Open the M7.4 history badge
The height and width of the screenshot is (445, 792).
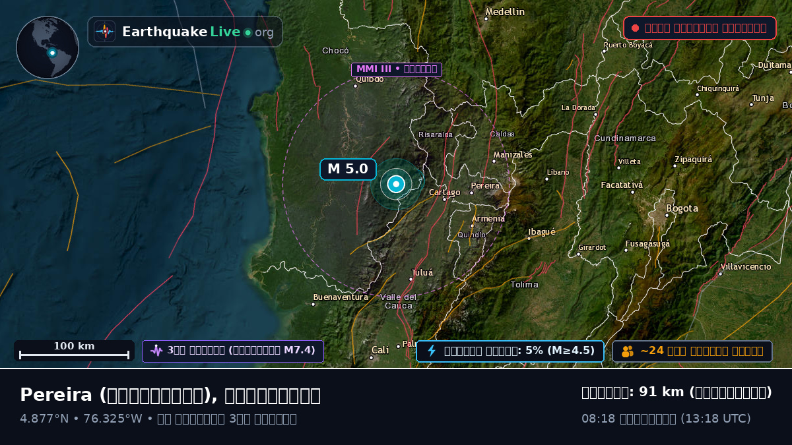(x=233, y=351)
